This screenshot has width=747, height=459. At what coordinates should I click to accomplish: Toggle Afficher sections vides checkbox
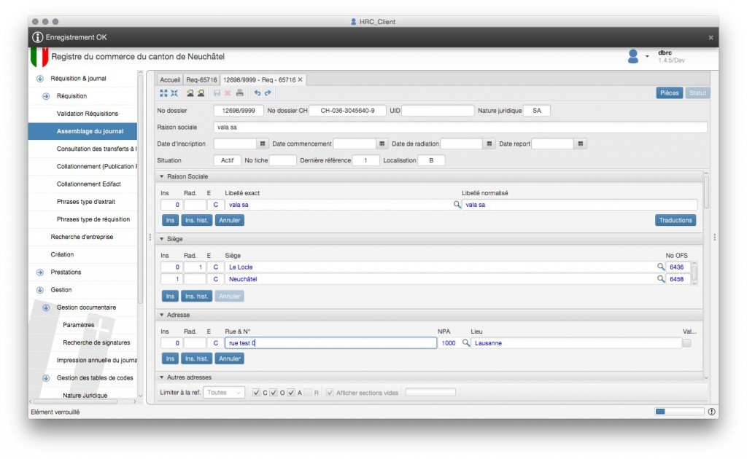(330, 393)
